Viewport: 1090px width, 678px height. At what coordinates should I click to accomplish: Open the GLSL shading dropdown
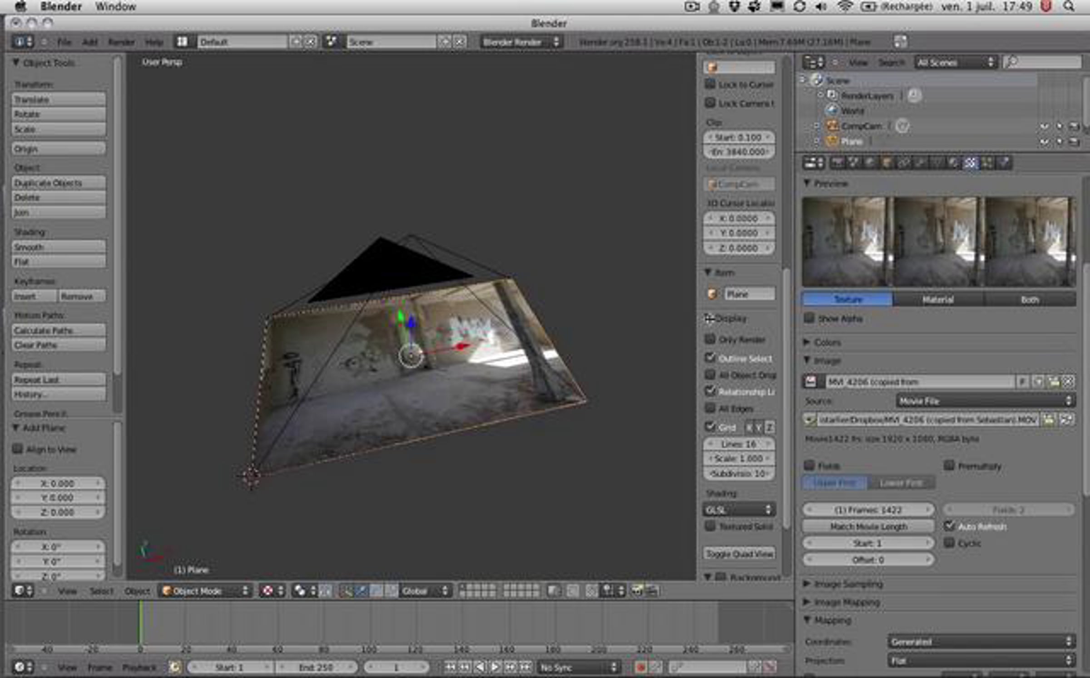pos(739,510)
